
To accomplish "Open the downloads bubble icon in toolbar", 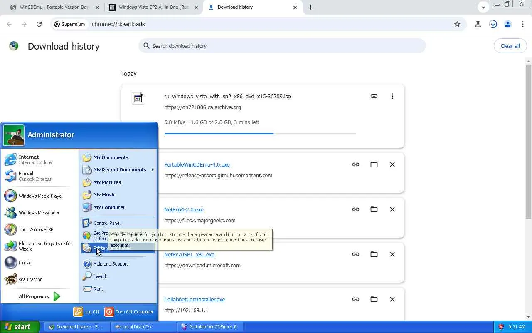I will pyautogui.click(x=493, y=24).
